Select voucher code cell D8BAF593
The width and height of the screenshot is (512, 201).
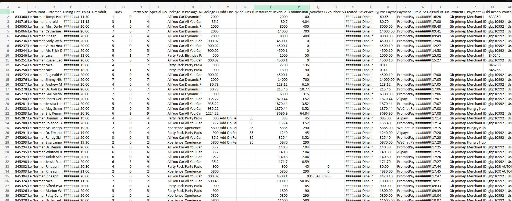click(x=318, y=176)
